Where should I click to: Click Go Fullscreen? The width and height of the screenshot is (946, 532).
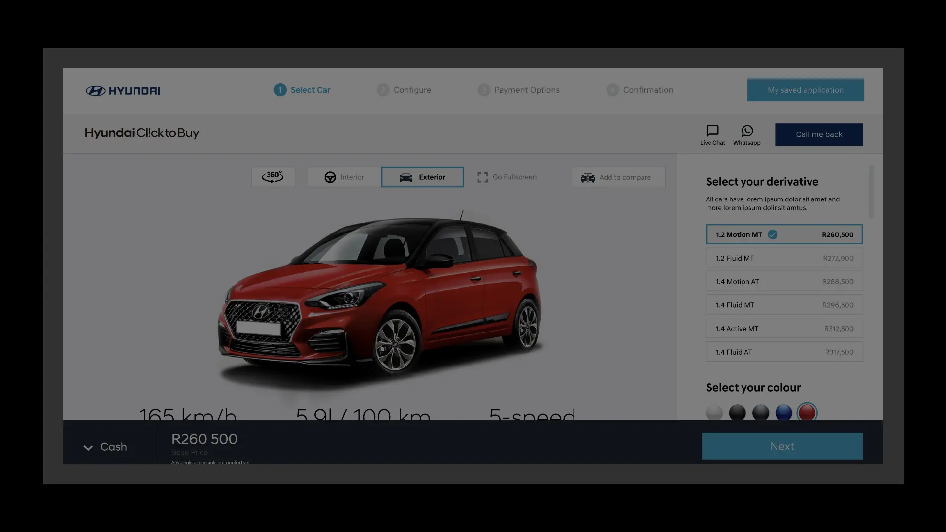[507, 177]
